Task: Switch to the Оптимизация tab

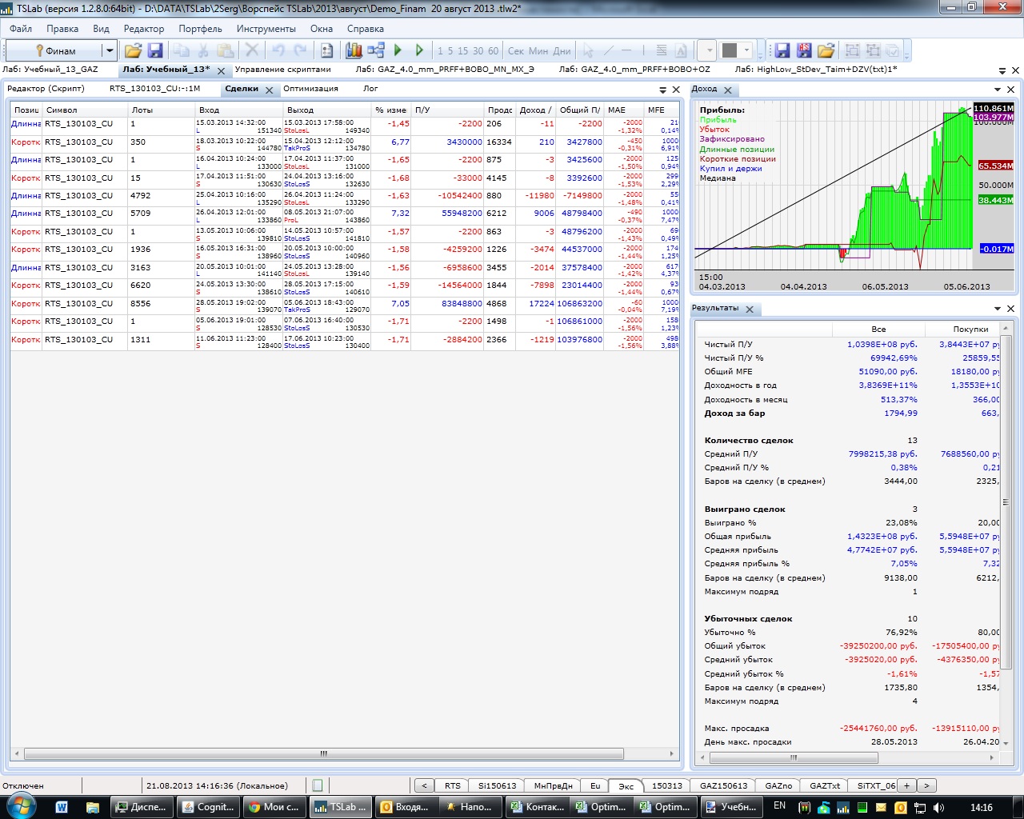Action: pyautogui.click(x=310, y=89)
